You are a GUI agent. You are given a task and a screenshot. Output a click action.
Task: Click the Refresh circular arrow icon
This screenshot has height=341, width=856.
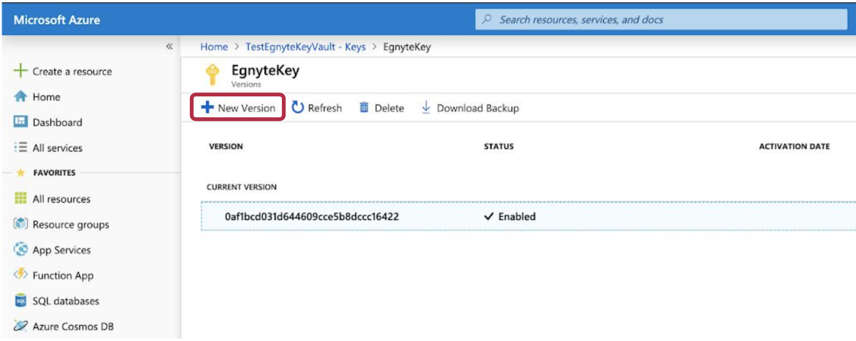298,107
